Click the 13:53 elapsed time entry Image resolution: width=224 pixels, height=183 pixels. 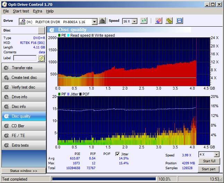pyautogui.click(x=214, y=179)
